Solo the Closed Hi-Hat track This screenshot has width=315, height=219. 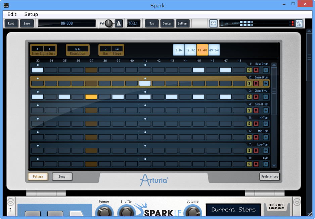(x=249, y=97)
